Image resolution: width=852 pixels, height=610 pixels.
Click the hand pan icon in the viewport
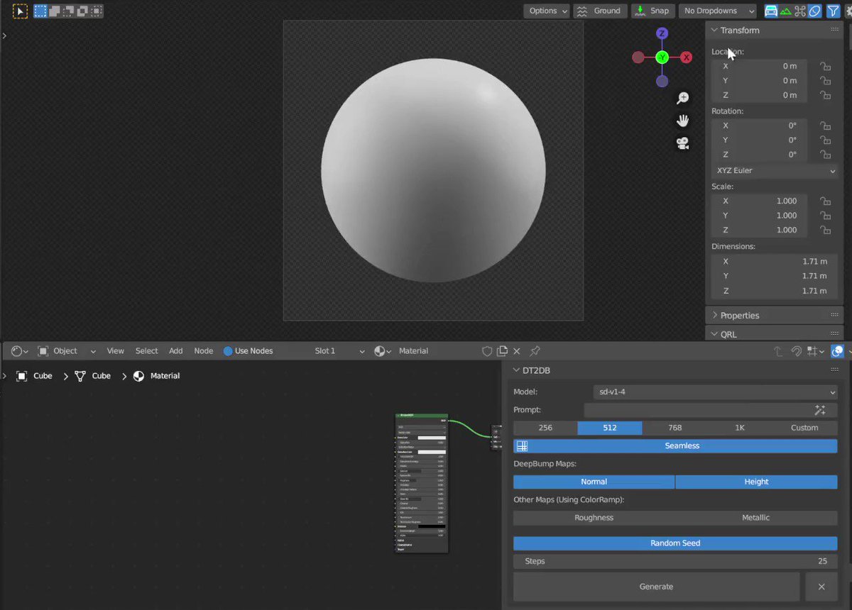coord(682,120)
